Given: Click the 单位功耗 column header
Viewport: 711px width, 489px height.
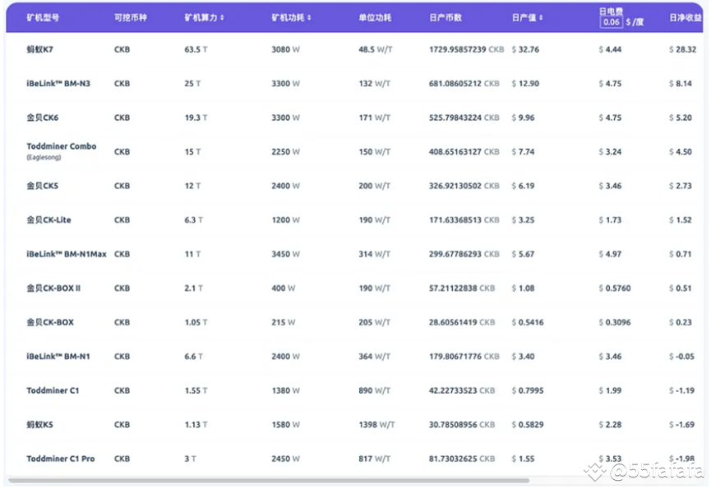Looking at the screenshot, I should point(375,18).
